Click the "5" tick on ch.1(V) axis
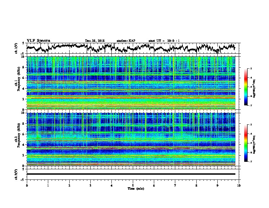 [x=23, y=43]
